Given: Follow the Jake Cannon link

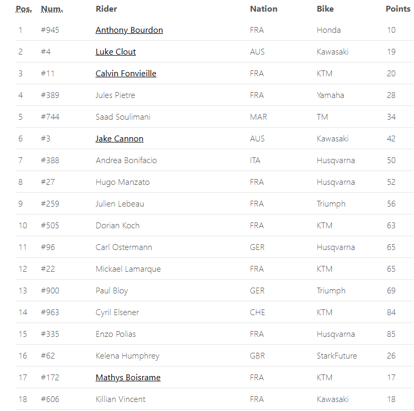Looking at the screenshot, I should pyautogui.click(x=119, y=139).
